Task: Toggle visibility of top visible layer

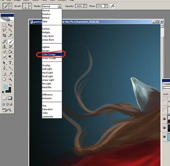Action: pos(164,119)
